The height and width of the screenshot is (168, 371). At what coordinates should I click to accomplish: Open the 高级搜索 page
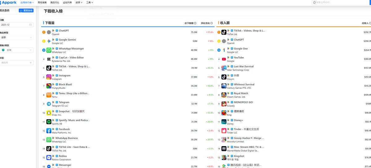coord(42,2)
